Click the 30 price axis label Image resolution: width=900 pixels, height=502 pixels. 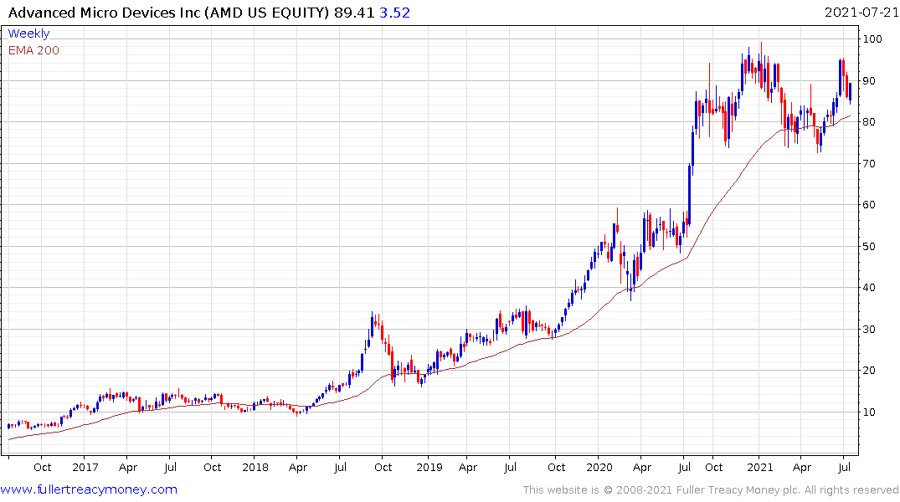click(x=869, y=330)
